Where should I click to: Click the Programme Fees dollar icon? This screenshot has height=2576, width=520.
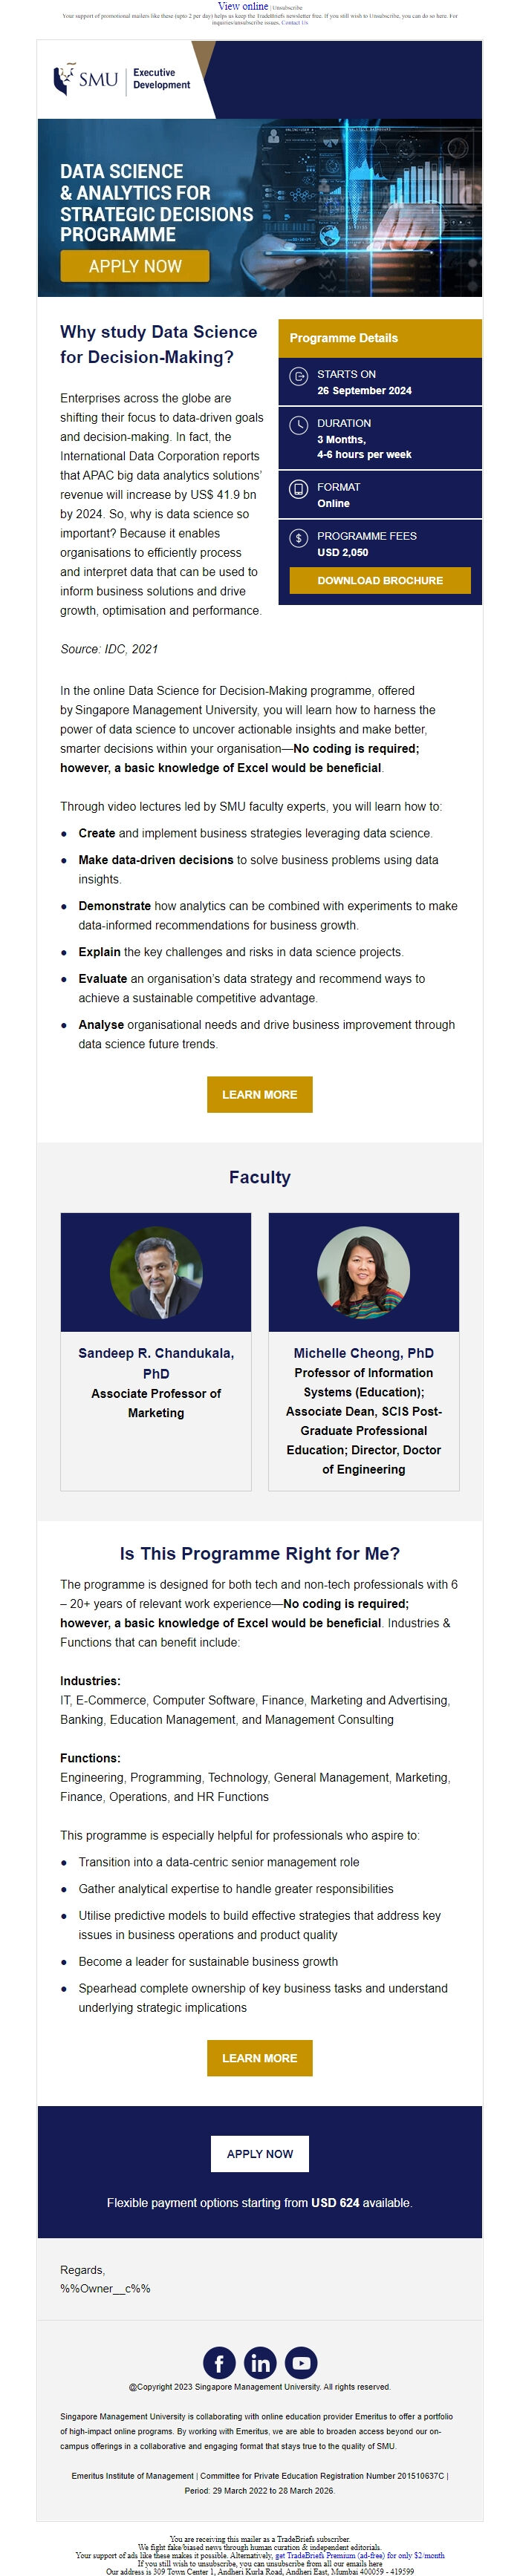click(298, 538)
